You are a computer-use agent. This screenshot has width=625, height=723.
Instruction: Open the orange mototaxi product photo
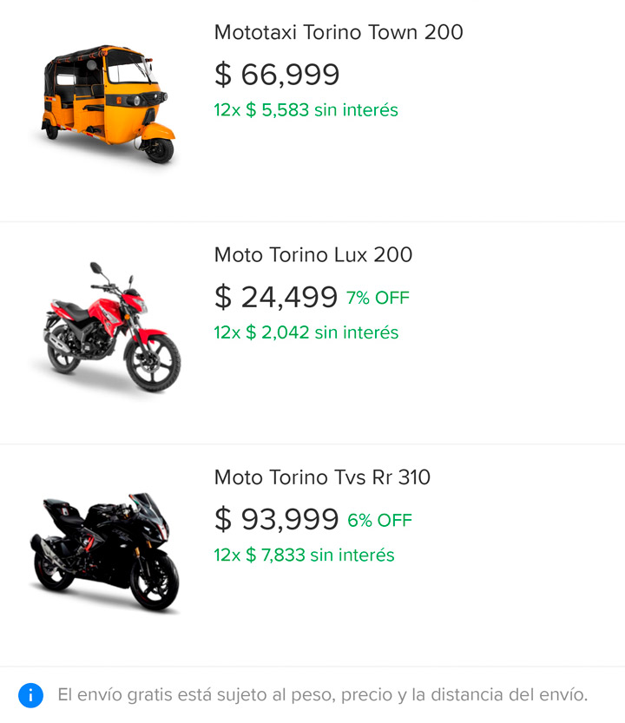(106, 105)
